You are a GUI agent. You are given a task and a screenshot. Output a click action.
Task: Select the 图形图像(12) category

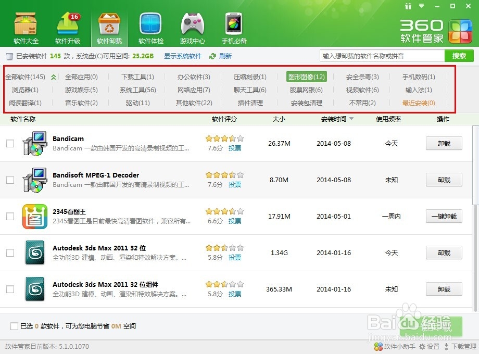306,77
